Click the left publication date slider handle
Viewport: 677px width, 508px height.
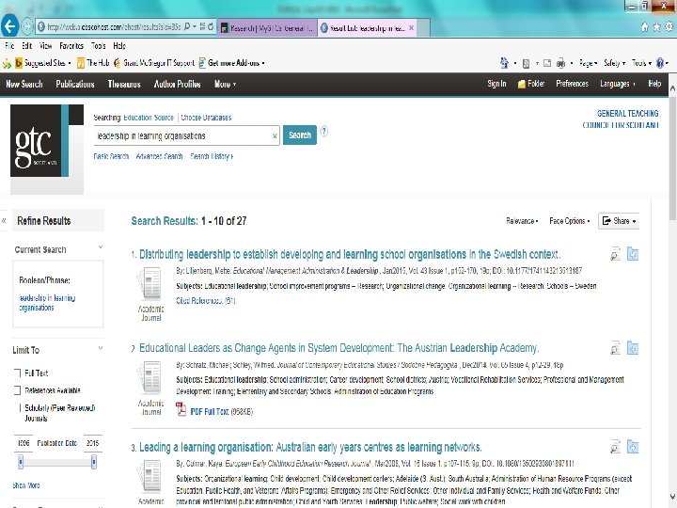pos(21,462)
